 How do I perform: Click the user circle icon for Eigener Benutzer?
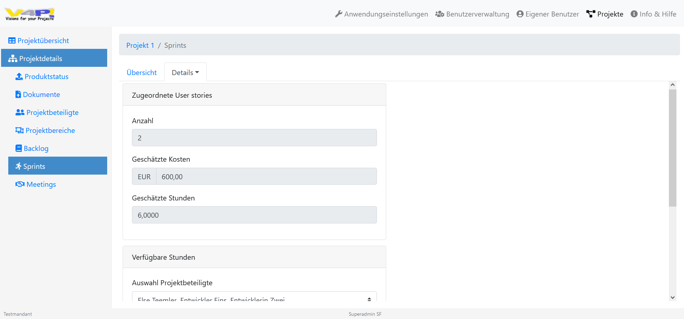click(520, 14)
